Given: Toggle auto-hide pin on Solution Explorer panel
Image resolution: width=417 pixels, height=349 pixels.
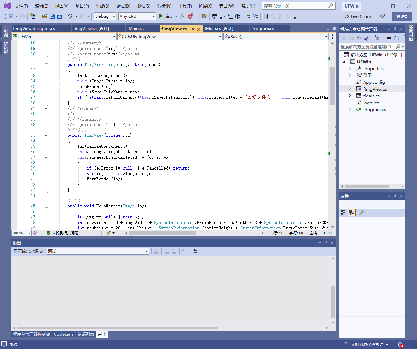Looking at the screenshot, I should (x=395, y=29).
